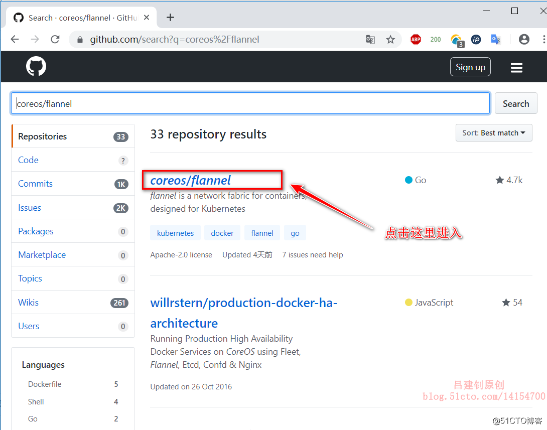Open a new browser tab
Screen dimensions: 547x430
[170, 18]
